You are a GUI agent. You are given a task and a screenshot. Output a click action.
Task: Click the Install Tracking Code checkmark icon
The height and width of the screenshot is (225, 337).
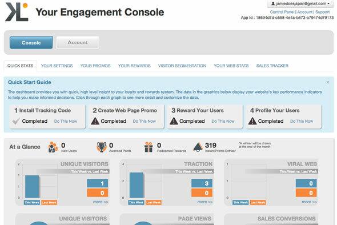[16, 121]
